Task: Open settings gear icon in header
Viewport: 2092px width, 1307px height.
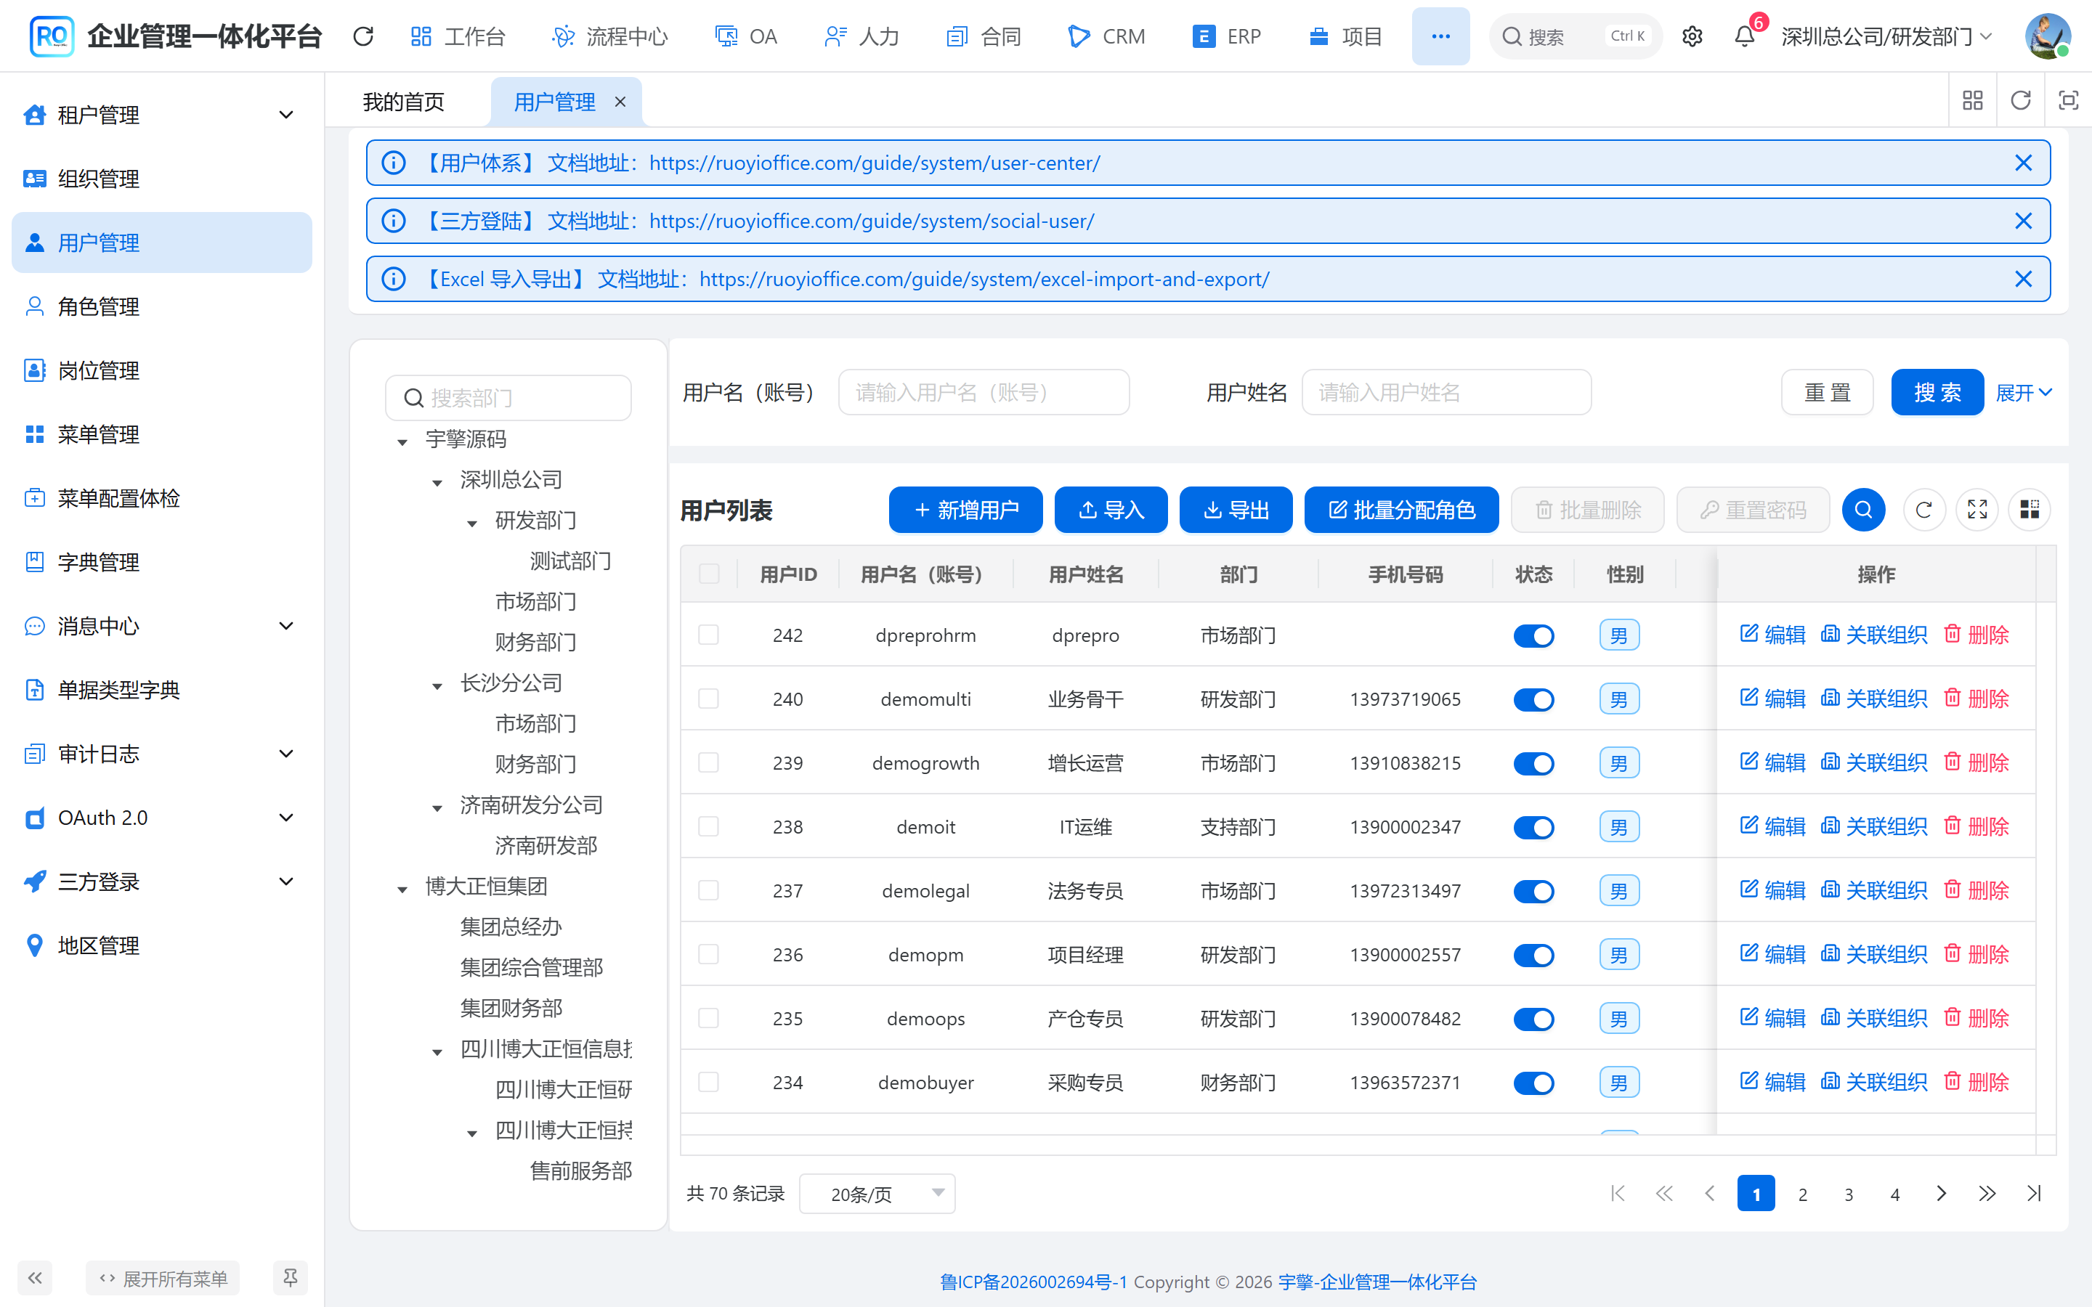Action: [1692, 36]
